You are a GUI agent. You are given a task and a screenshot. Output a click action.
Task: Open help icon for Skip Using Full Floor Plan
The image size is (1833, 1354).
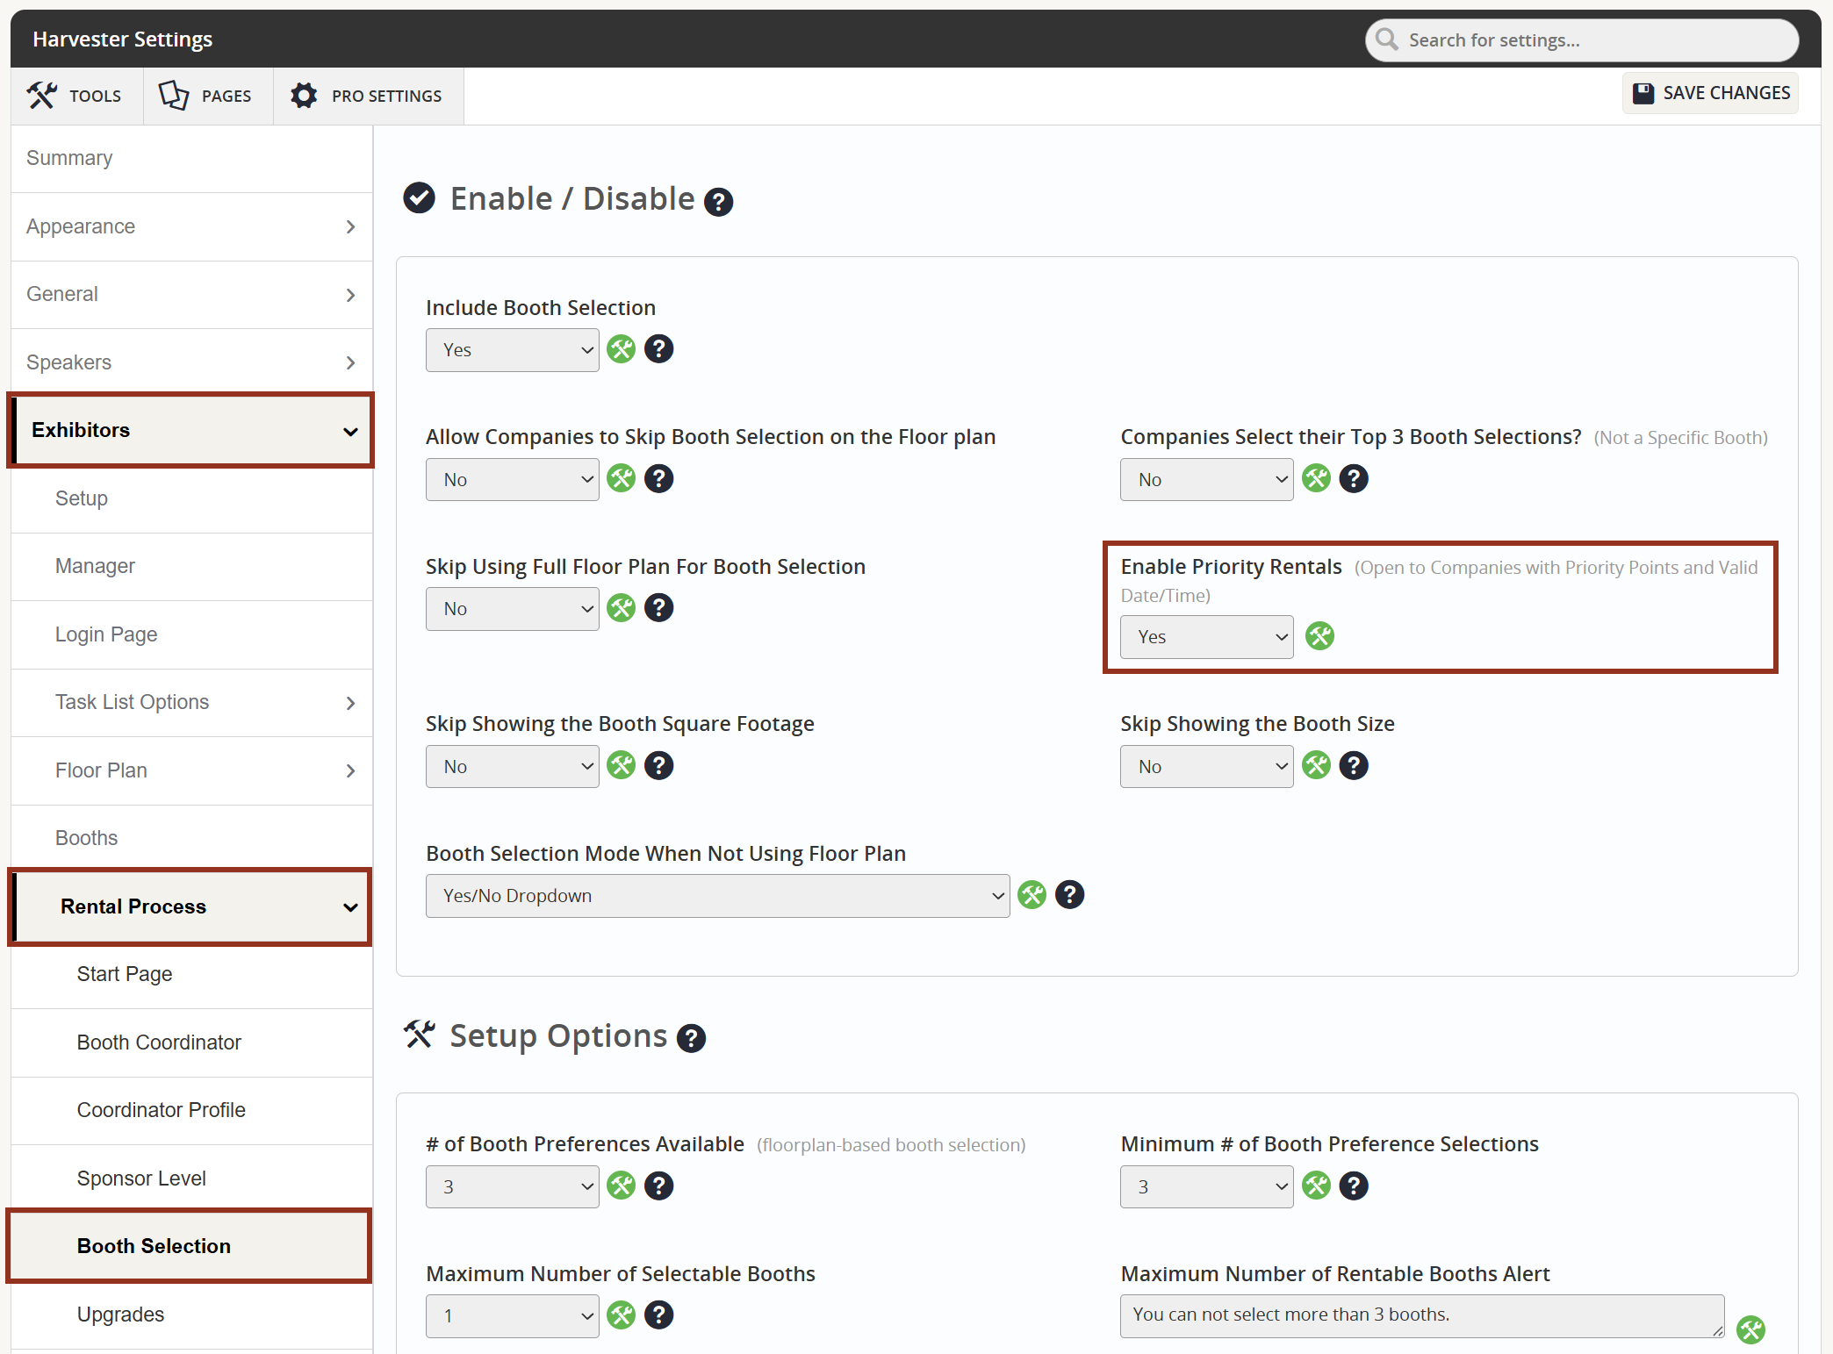[x=658, y=608]
